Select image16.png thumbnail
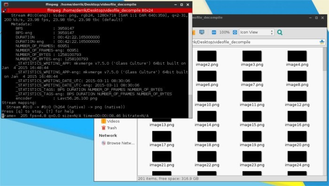 pos(297,116)
